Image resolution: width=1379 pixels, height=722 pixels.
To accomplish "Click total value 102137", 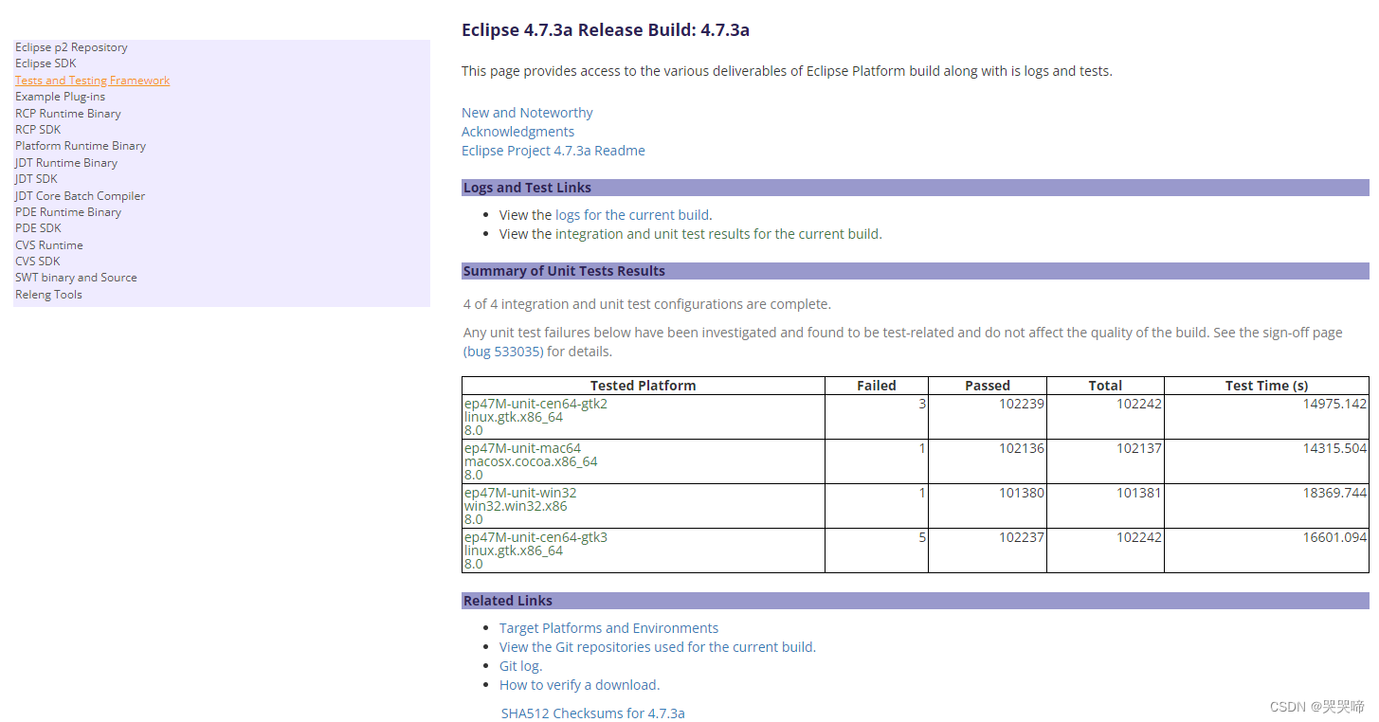I will point(1139,448).
